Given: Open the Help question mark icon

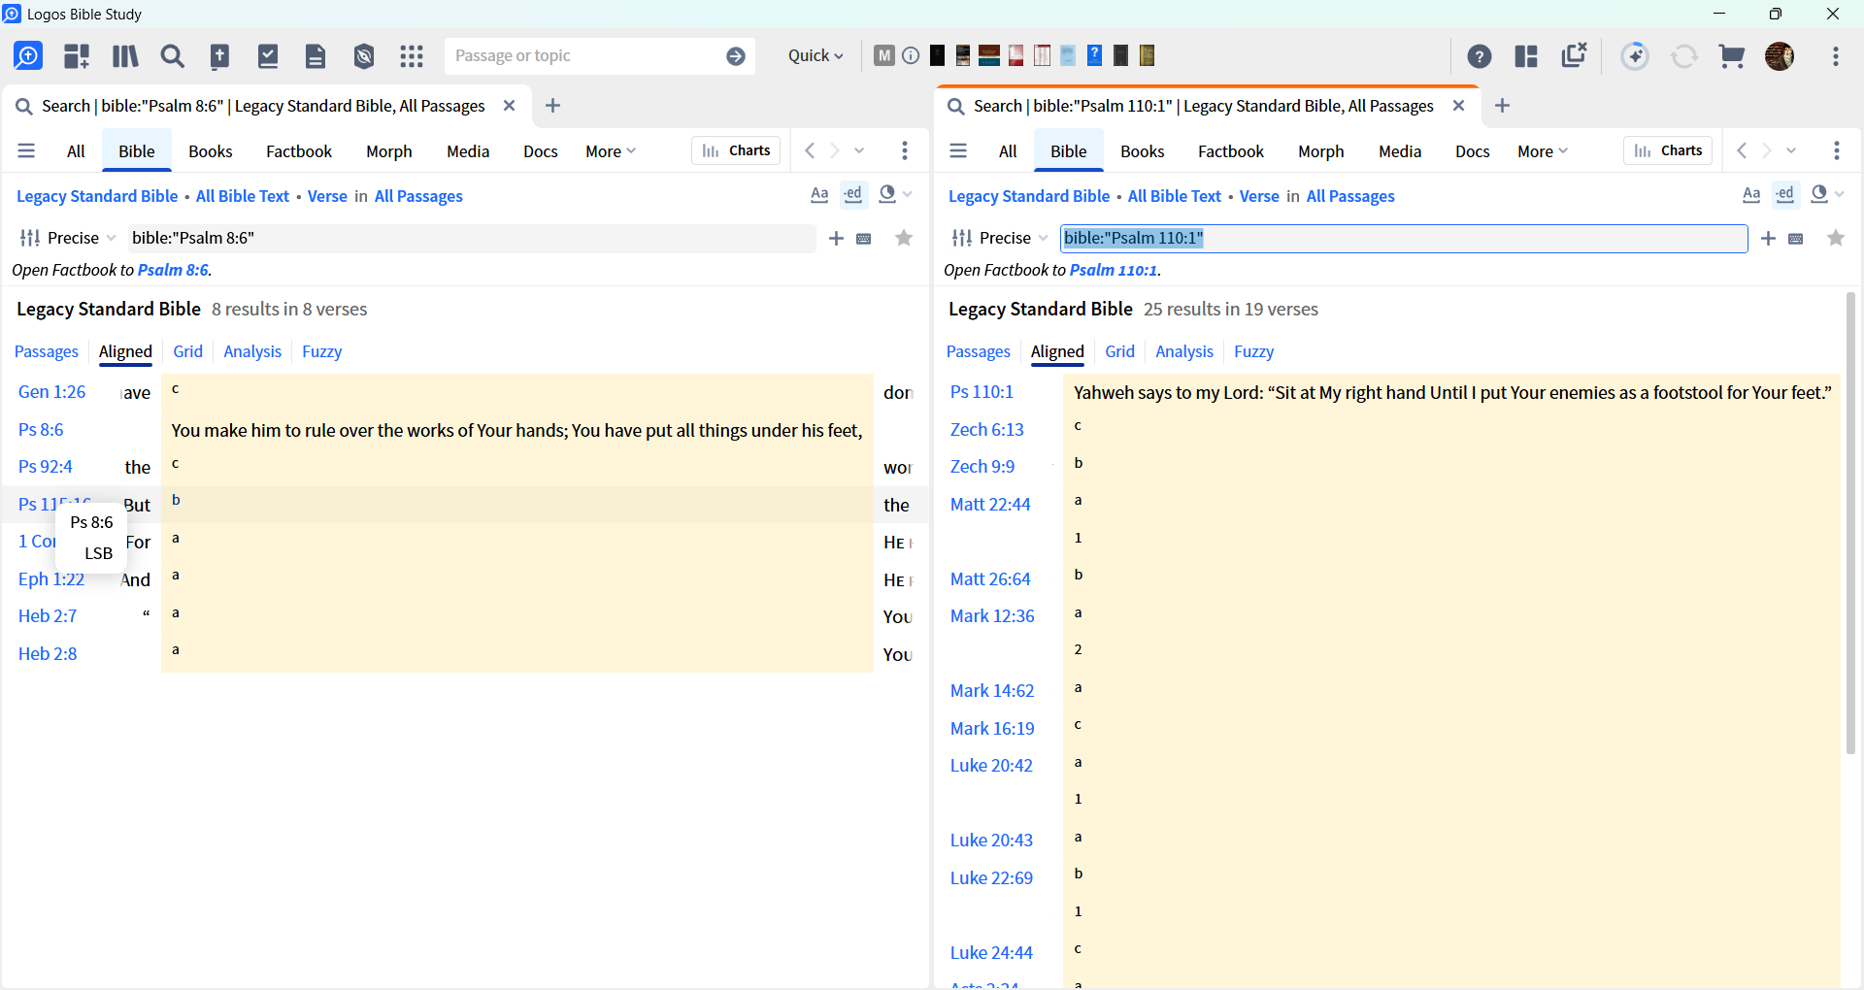Looking at the screenshot, I should (1480, 56).
